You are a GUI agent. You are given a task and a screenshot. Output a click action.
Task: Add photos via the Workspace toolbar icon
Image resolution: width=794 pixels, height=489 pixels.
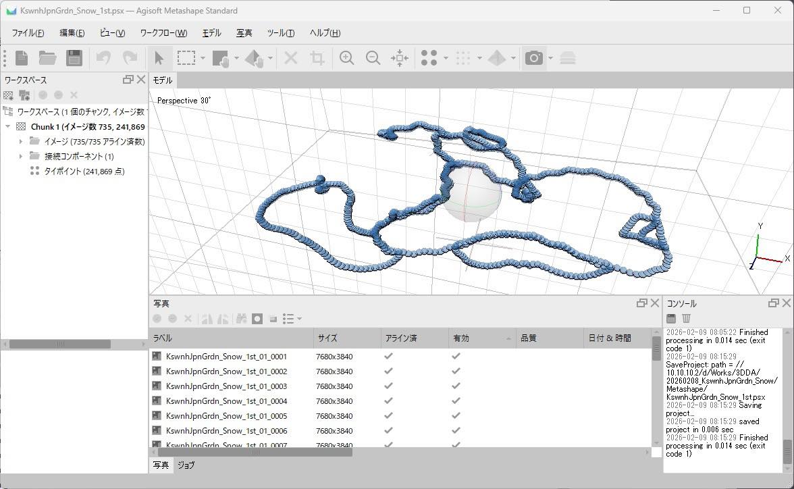coord(24,95)
